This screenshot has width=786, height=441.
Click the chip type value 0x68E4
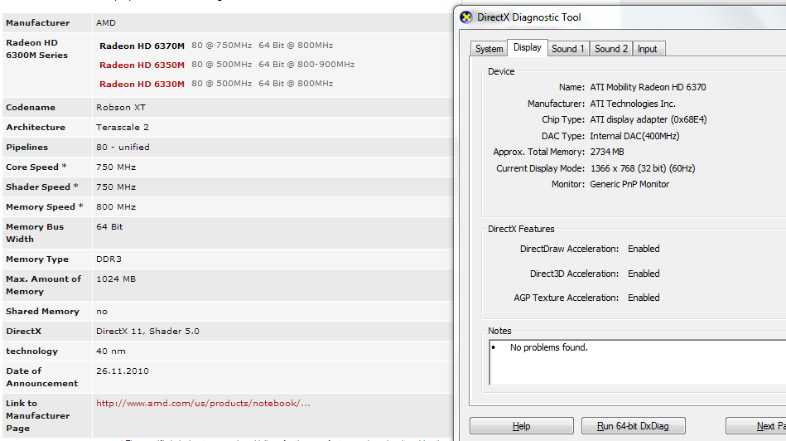tap(649, 119)
